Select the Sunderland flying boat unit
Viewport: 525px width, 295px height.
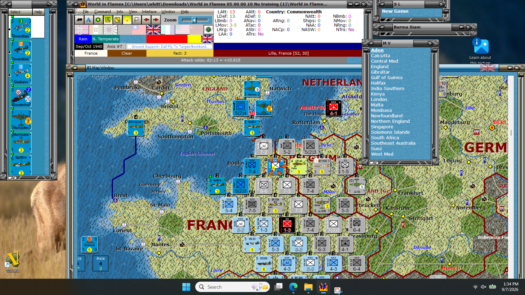pos(21,97)
